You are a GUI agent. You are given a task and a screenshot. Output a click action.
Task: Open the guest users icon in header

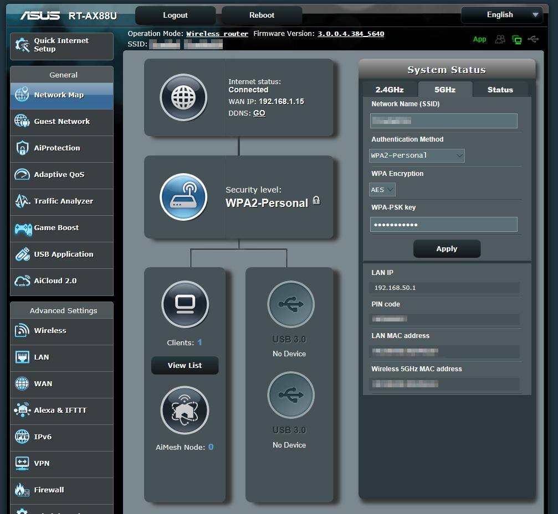pyautogui.click(x=500, y=39)
